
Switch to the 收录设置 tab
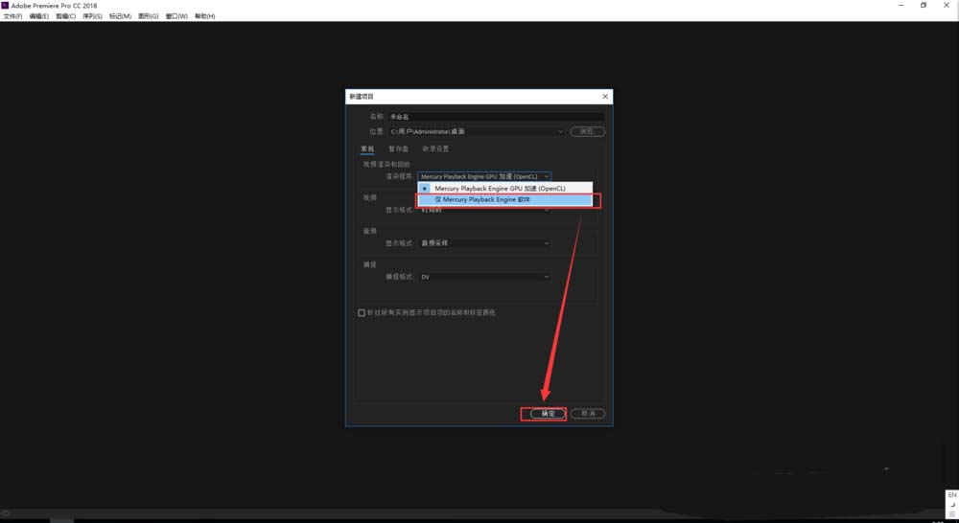435,148
